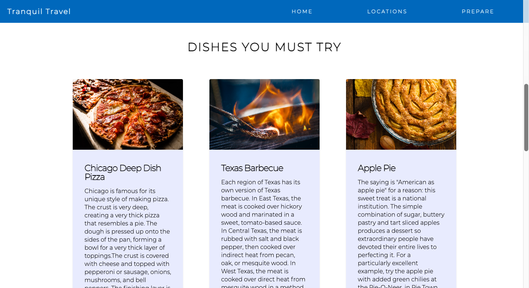Open the HOME navigation link
The width and height of the screenshot is (529, 288).
[x=302, y=11]
